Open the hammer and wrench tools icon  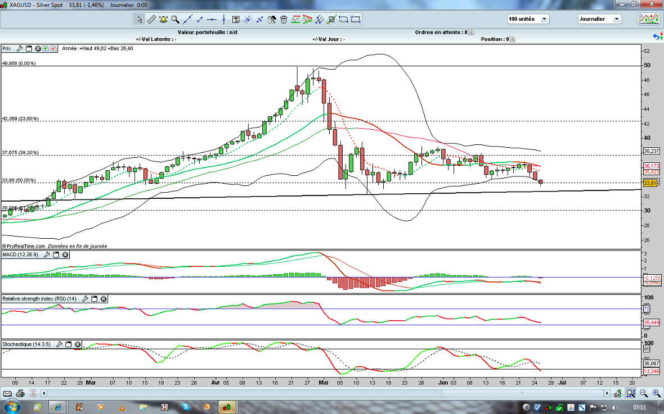(x=271, y=20)
